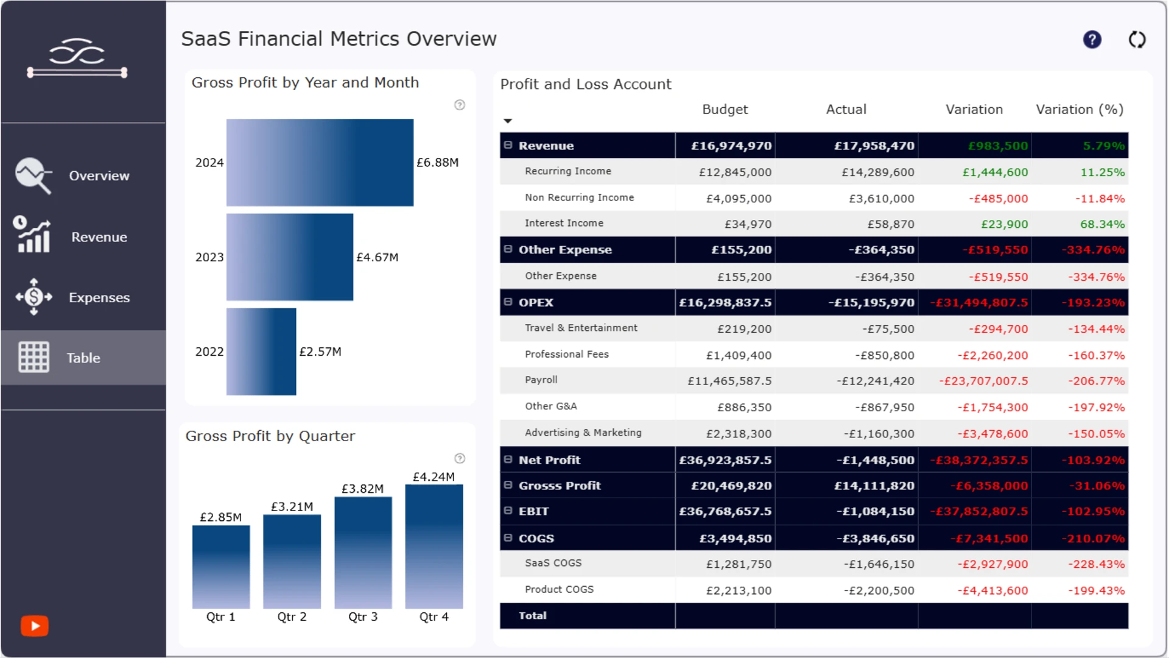Image resolution: width=1169 pixels, height=658 pixels.
Task: Collapse the Revenue row group
Action: coord(508,145)
